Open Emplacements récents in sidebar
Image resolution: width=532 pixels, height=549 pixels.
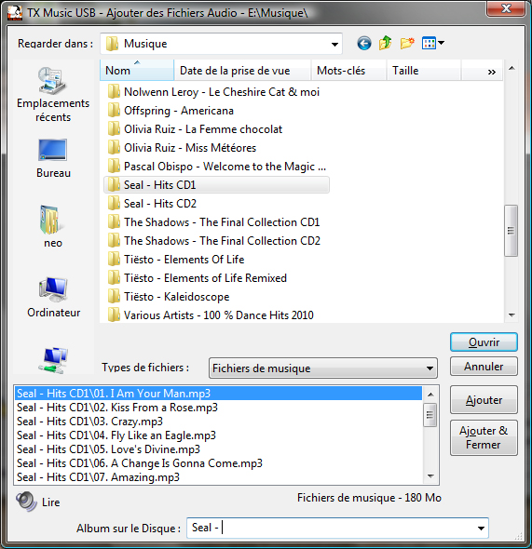coord(53,95)
